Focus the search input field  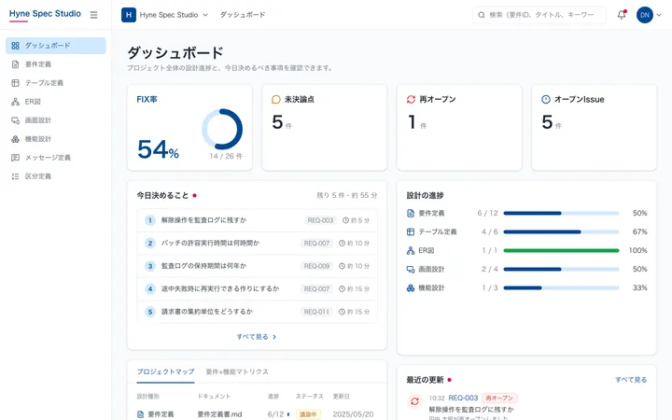539,15
